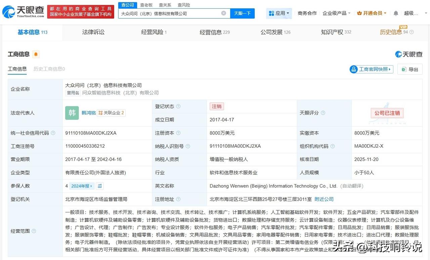Click the 注销 status tag
Screen dimensions: 430x260
(217, 106)
